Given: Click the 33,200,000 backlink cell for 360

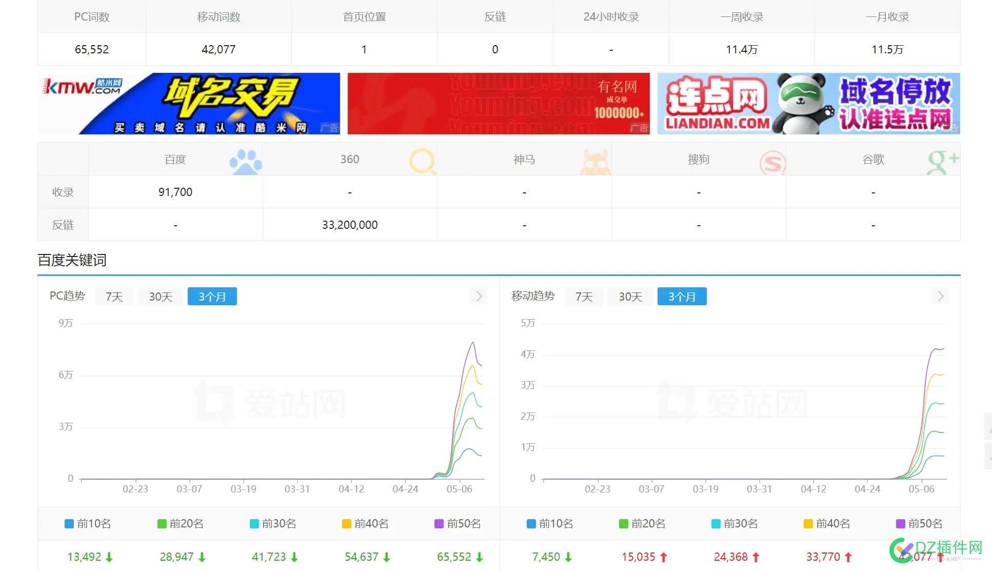Looking at the screenshot, I should [349, 224].
